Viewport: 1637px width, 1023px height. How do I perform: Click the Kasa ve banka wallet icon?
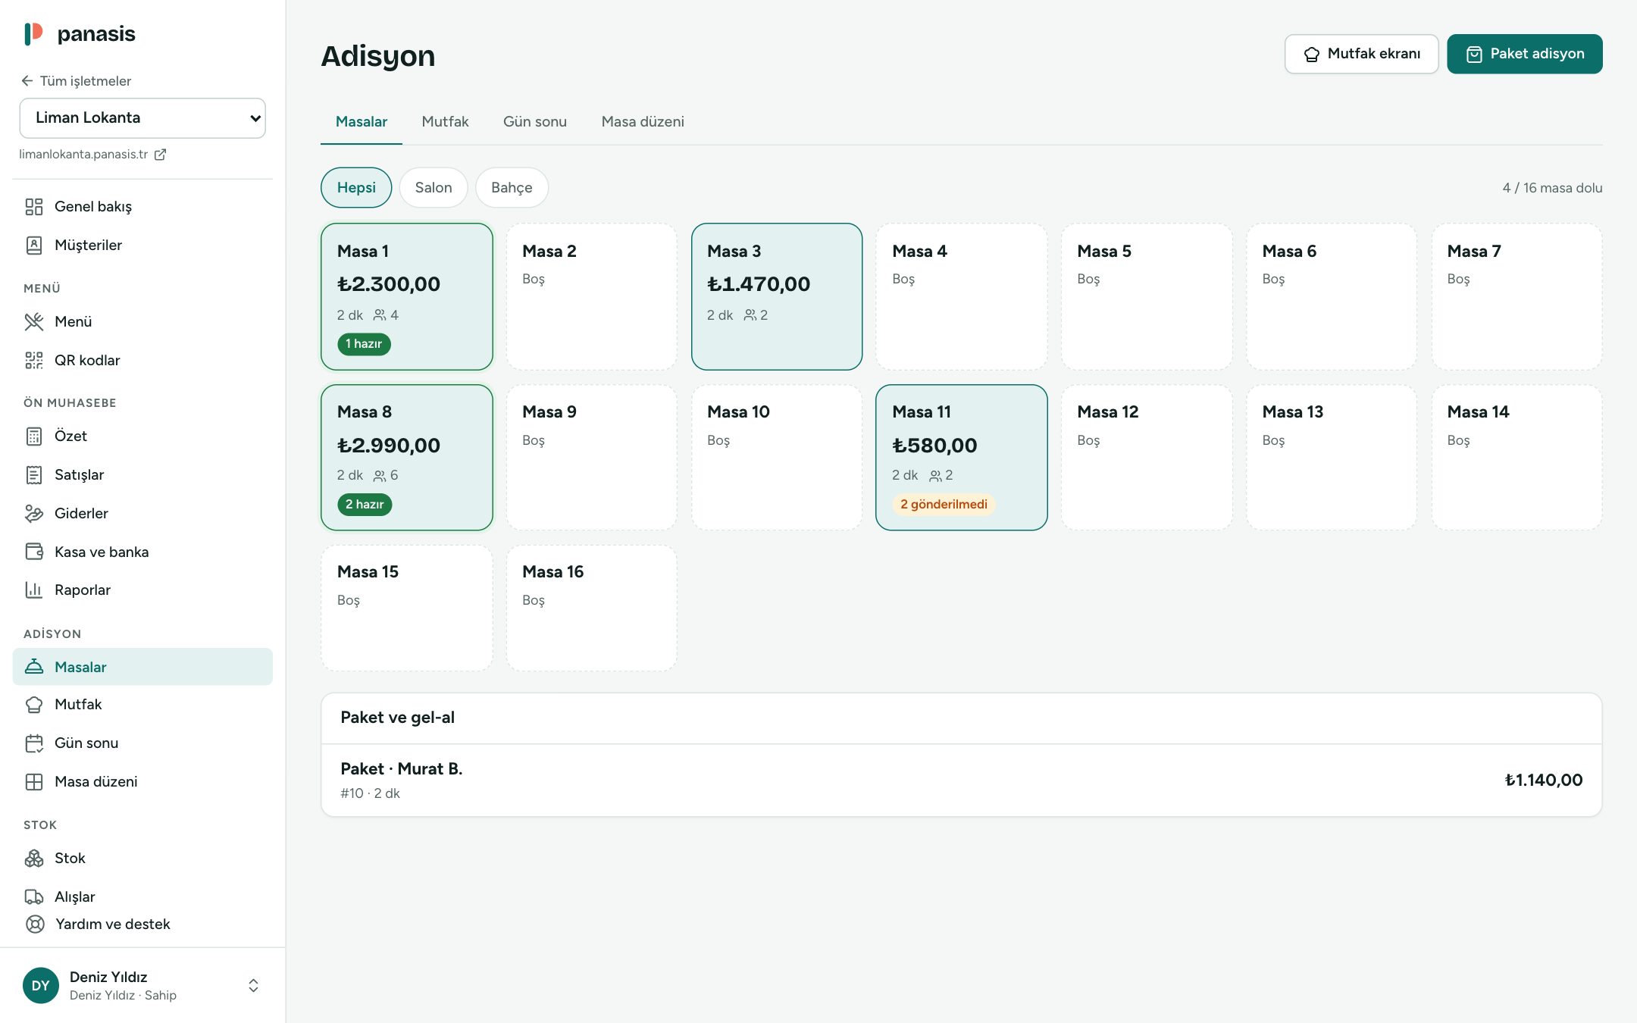pyautogui.click(x=34, y=552)
